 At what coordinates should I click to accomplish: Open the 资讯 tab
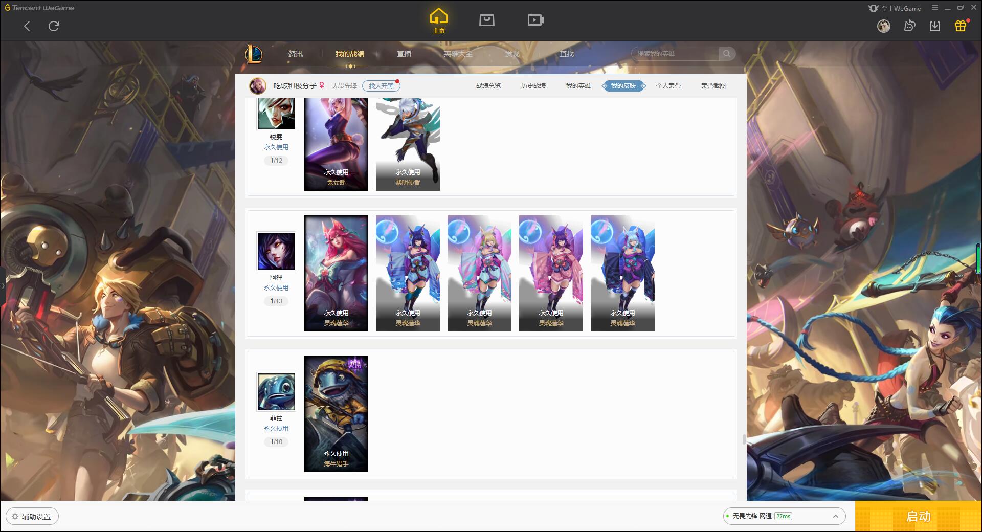(x=296, y=54)
